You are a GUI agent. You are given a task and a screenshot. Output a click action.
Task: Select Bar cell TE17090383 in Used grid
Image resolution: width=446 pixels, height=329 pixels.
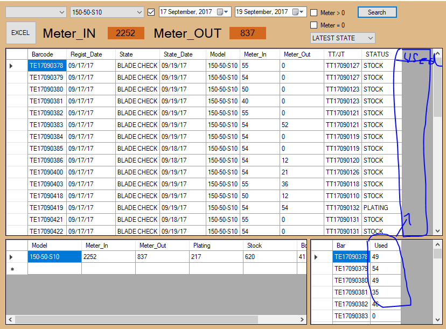(351, 316)
